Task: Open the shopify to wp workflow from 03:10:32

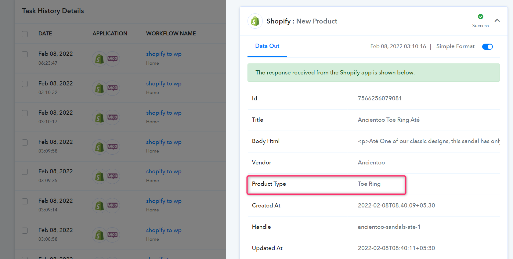Action: click(164, 84)
